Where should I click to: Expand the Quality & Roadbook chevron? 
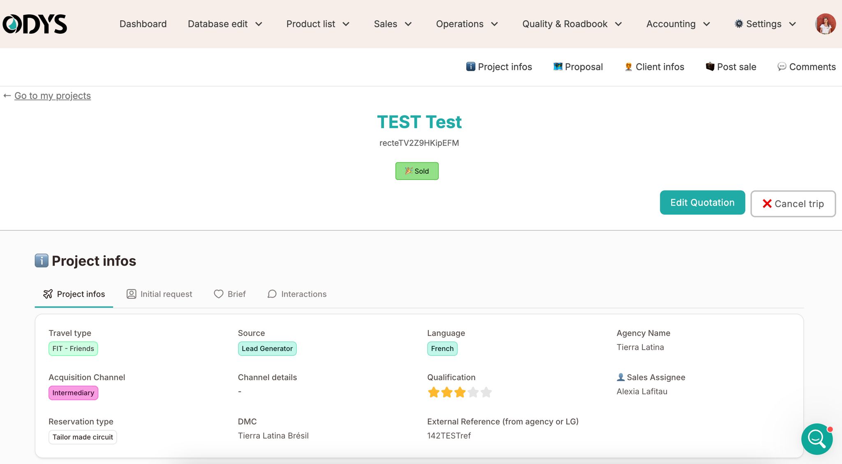[x=618, y=24]
